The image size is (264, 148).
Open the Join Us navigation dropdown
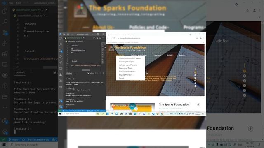(x=182, y=55)
